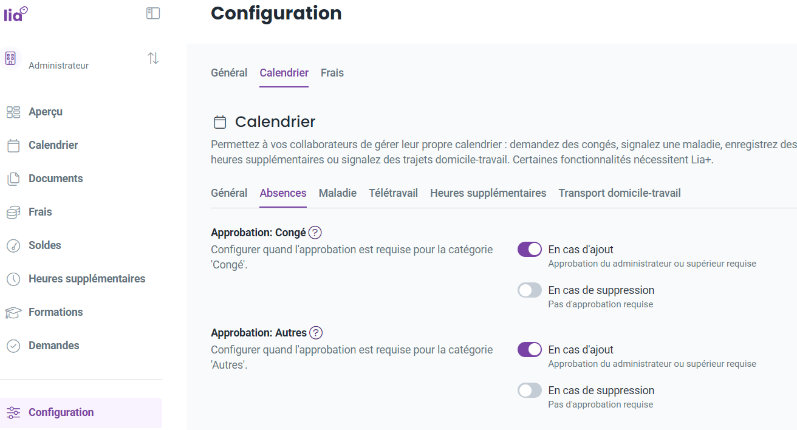Switch to the top Frais tab

pyautogui.click(x=332, y=73)
